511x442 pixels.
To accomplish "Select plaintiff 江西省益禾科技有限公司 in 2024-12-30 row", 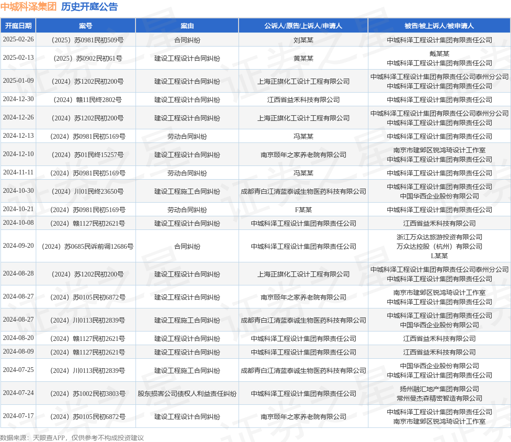I will tap(303, 100).
